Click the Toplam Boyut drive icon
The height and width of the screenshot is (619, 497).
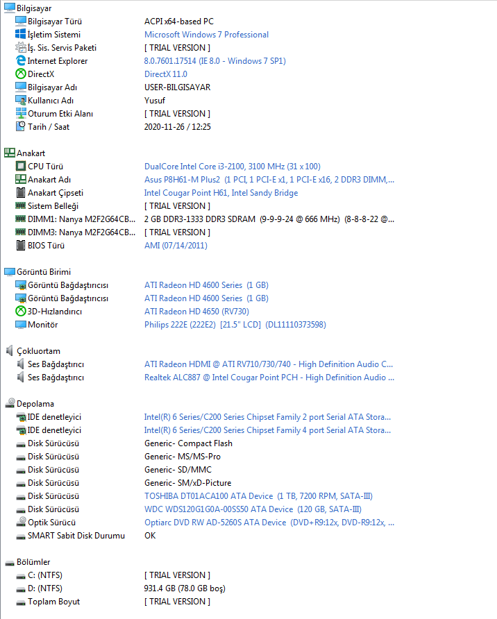click(21, 602)
